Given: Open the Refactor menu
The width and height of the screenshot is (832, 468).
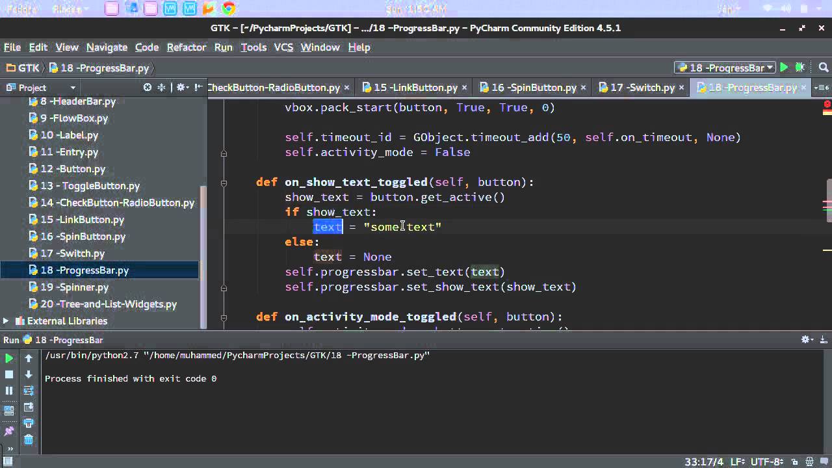Looking at the screenshot, I should [x=187, y=47].
